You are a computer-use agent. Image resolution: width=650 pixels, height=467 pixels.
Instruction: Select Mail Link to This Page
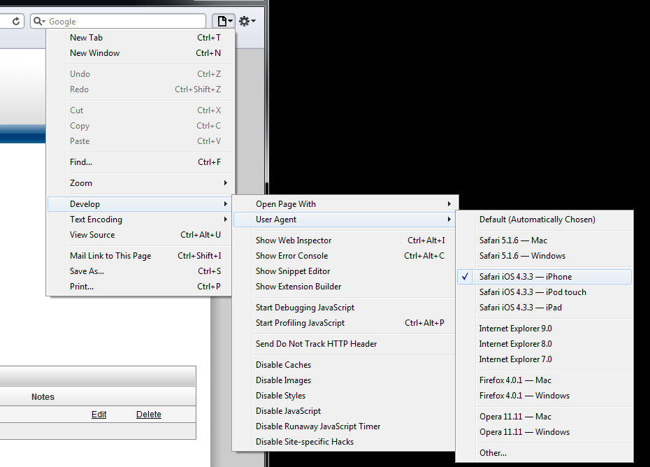pyautogui.click(x=140, y=256)
